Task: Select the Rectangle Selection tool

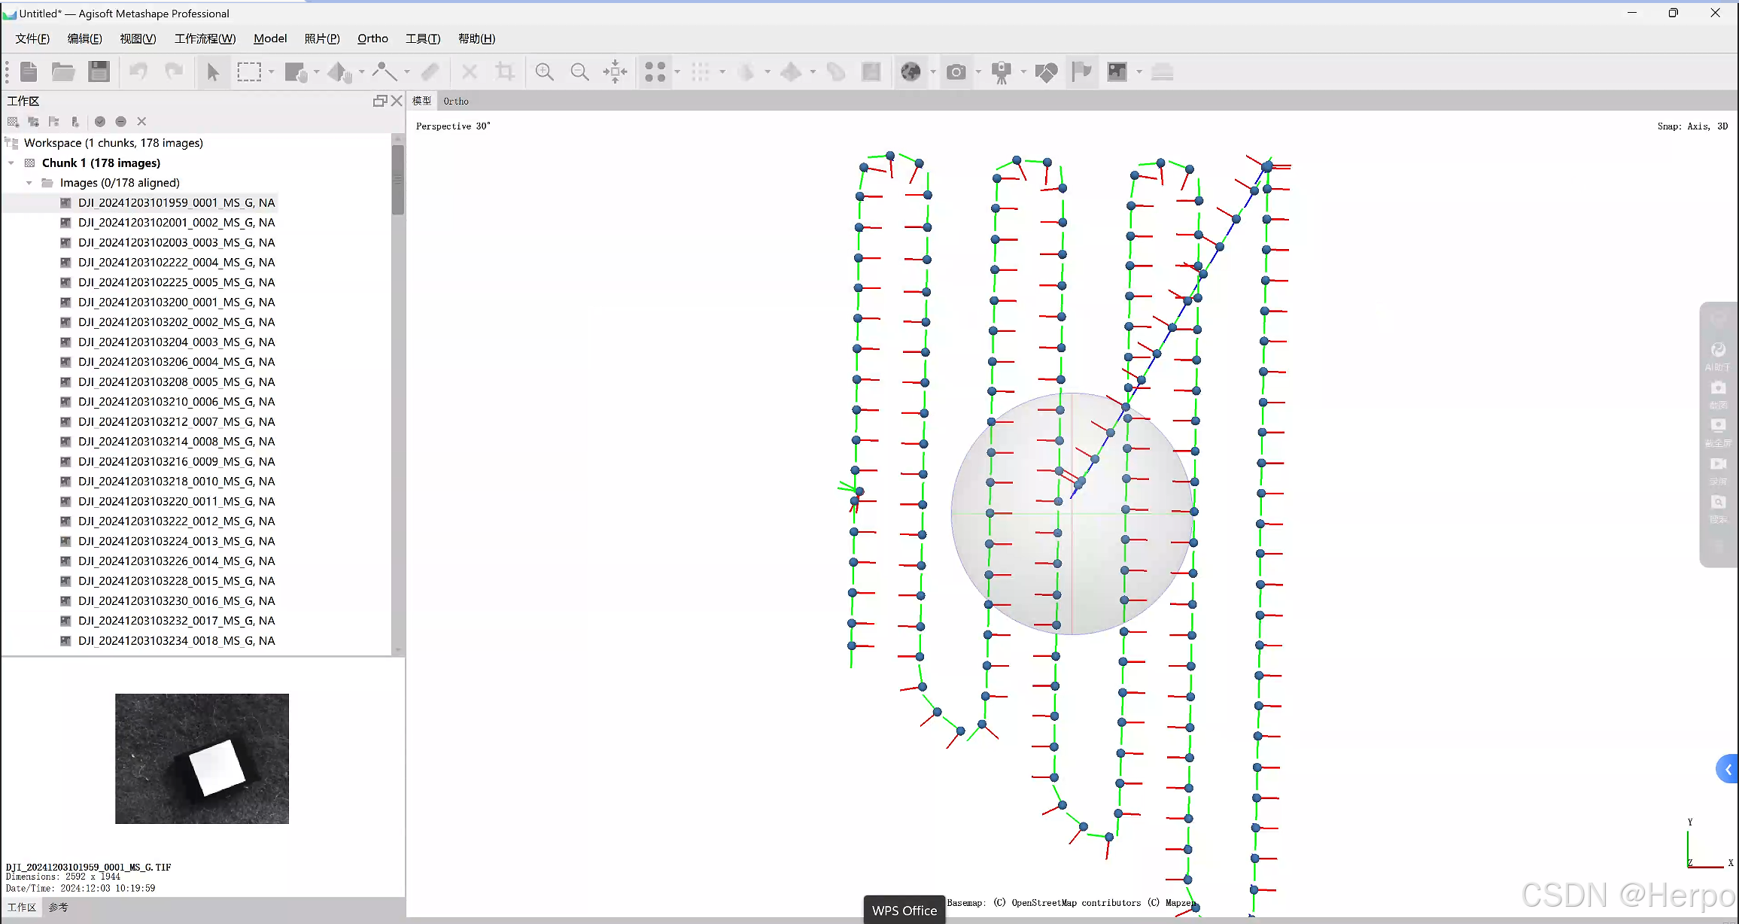Action: pyautogui.click(x=249, y=71)
